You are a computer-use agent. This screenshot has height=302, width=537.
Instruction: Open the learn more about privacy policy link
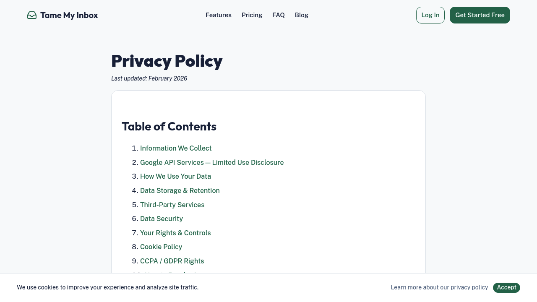point(439,287)
